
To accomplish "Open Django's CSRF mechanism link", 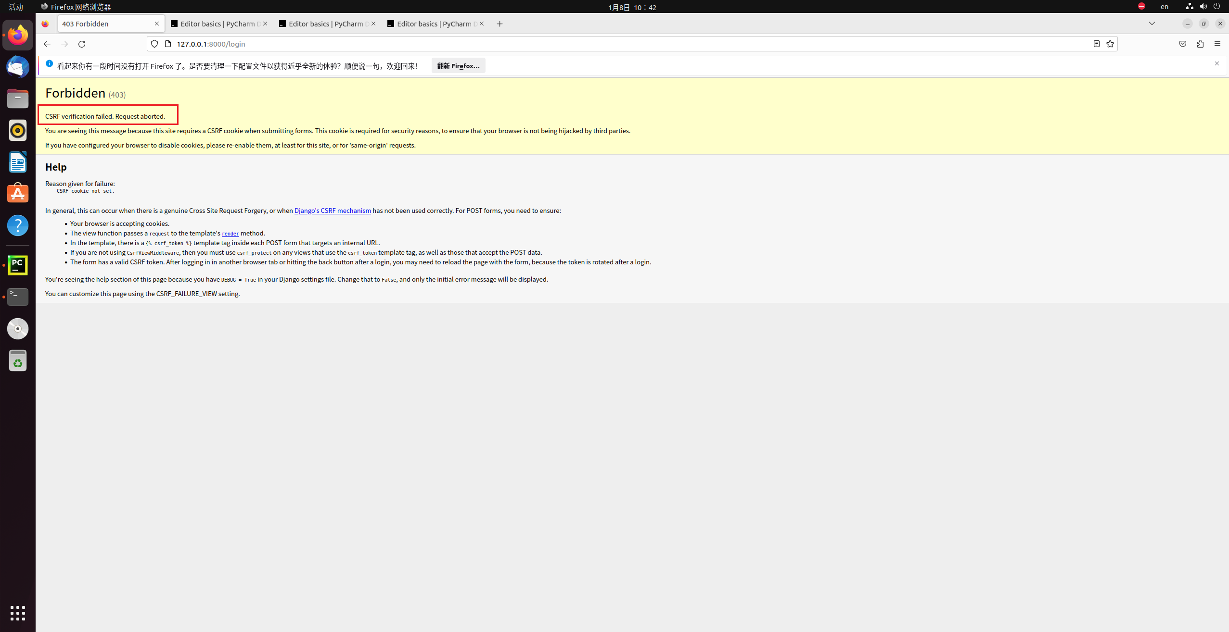I will point(332,211).
